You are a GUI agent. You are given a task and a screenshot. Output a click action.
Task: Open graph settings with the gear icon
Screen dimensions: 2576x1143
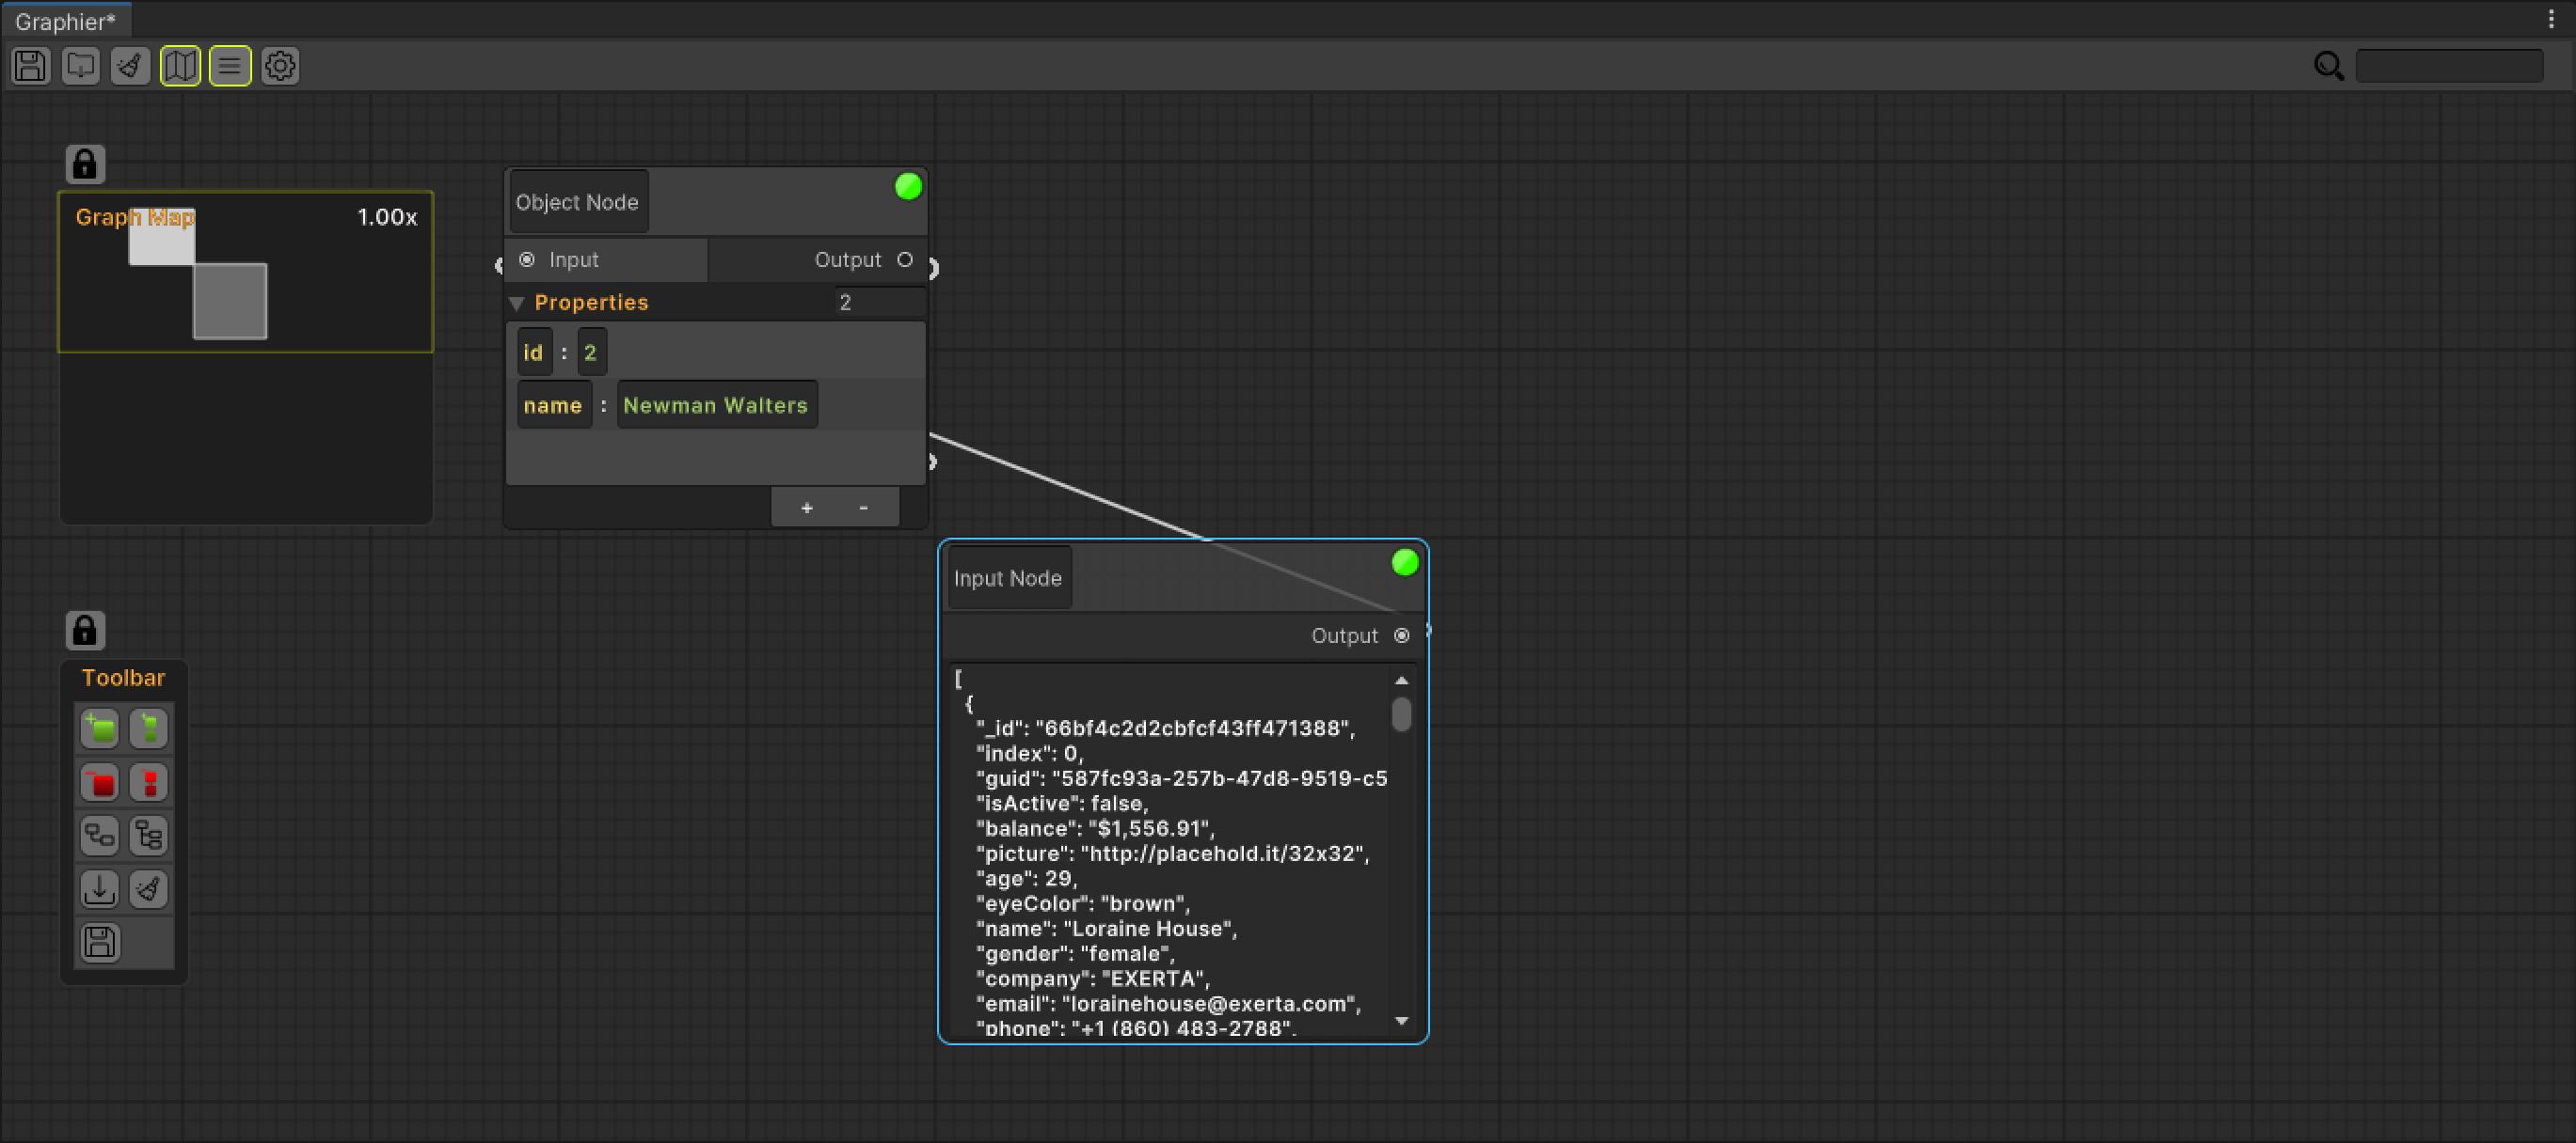tap(279, 66)
